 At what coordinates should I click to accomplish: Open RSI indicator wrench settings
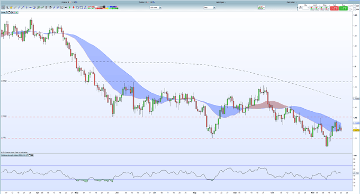point(27,155)
